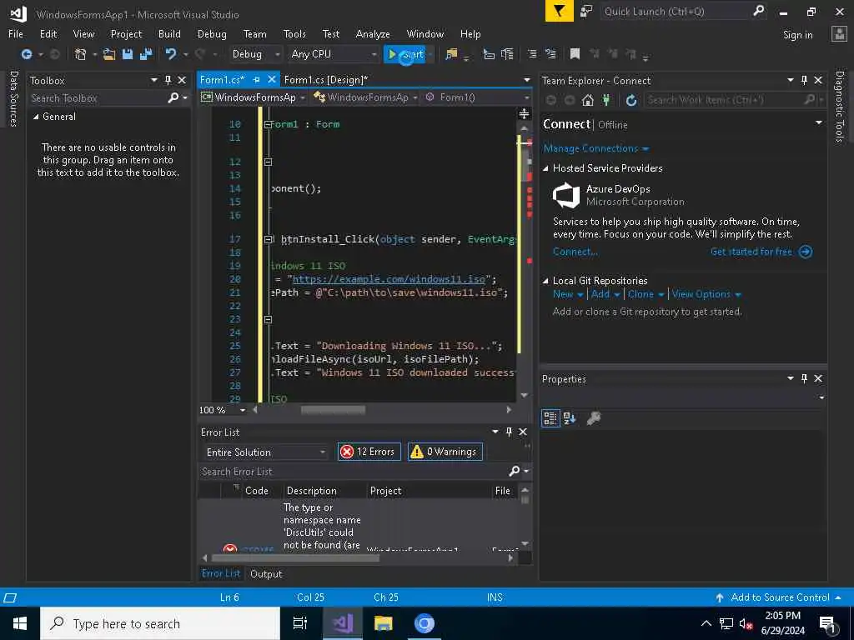Collapse the btnInstall_Click method outline
The image size is (854, 640).
point(268,239)
